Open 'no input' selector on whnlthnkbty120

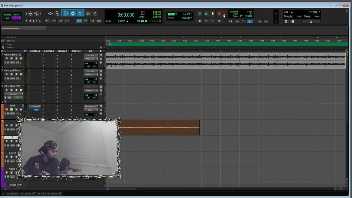(91, 55)
